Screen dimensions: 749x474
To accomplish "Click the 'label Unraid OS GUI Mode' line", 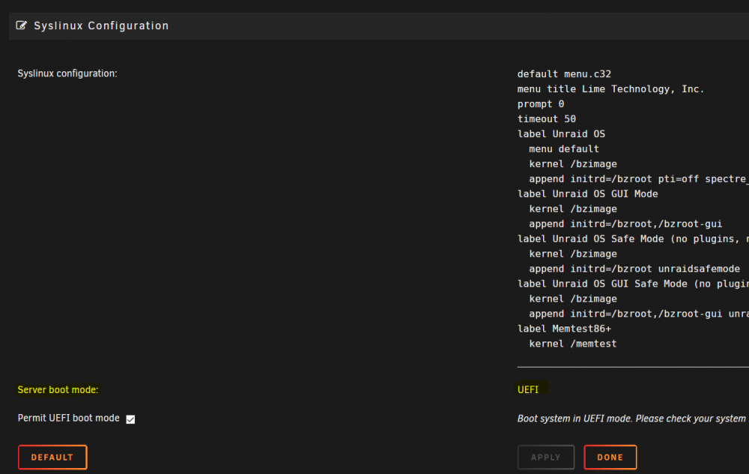I will tap(587, 194).
